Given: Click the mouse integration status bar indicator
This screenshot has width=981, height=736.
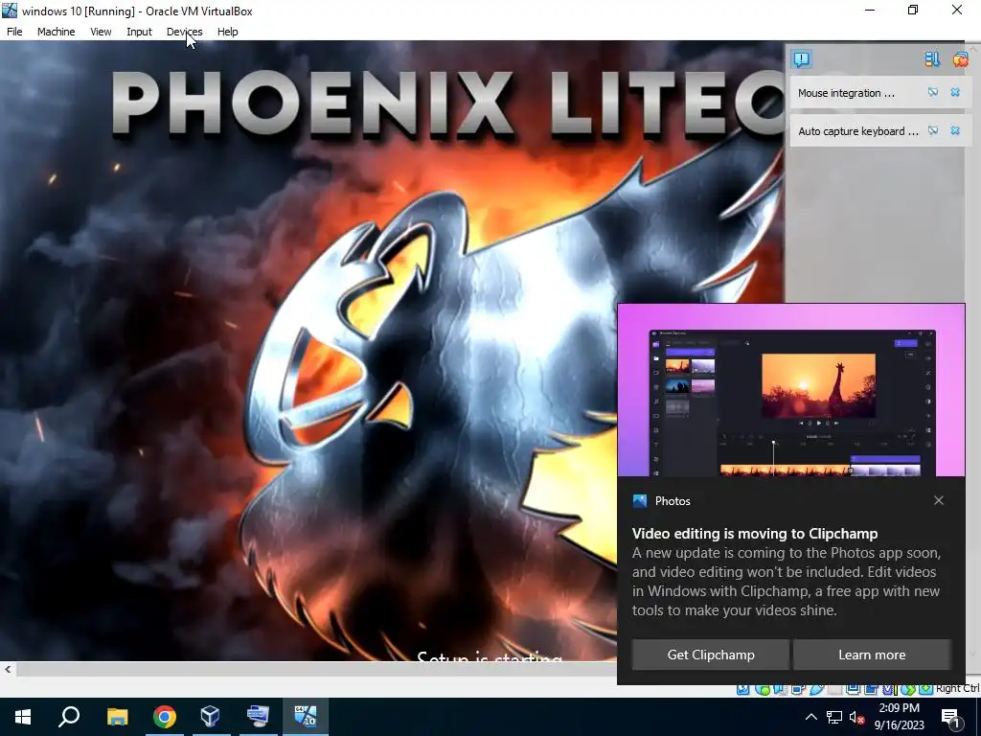Looking at the screenshot, I should click(908, 688).
